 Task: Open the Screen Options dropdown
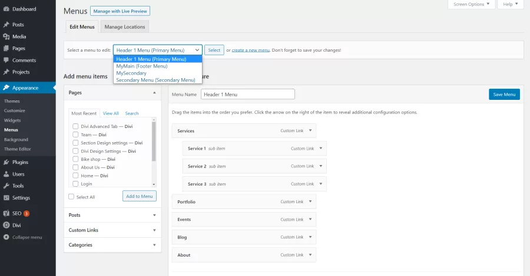tap(471, 4)
